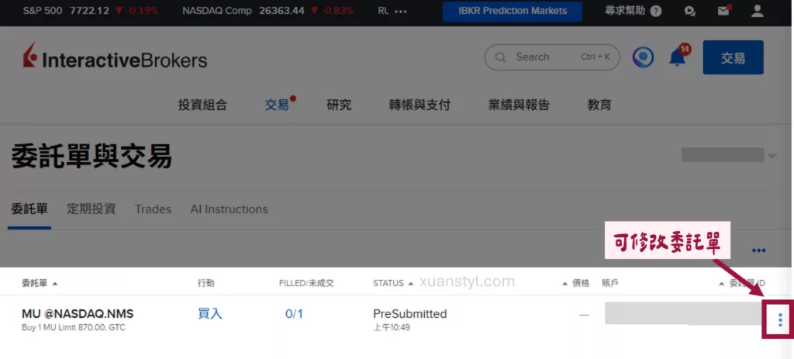
Task: Open the 業績與報告 menu
Action: tap(519, 105)
